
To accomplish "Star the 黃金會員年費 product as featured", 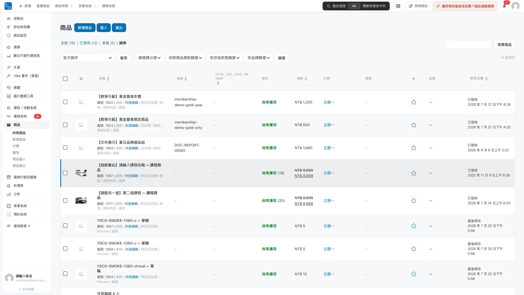I will pos(414,102).
